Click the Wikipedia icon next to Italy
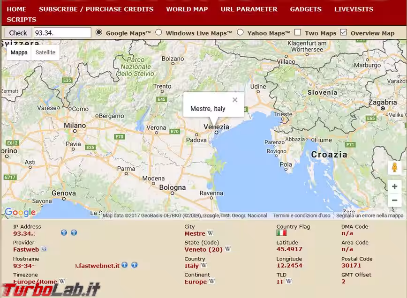Image resolution: width=407 pixels, height=298 pixels. click(204, 265)
